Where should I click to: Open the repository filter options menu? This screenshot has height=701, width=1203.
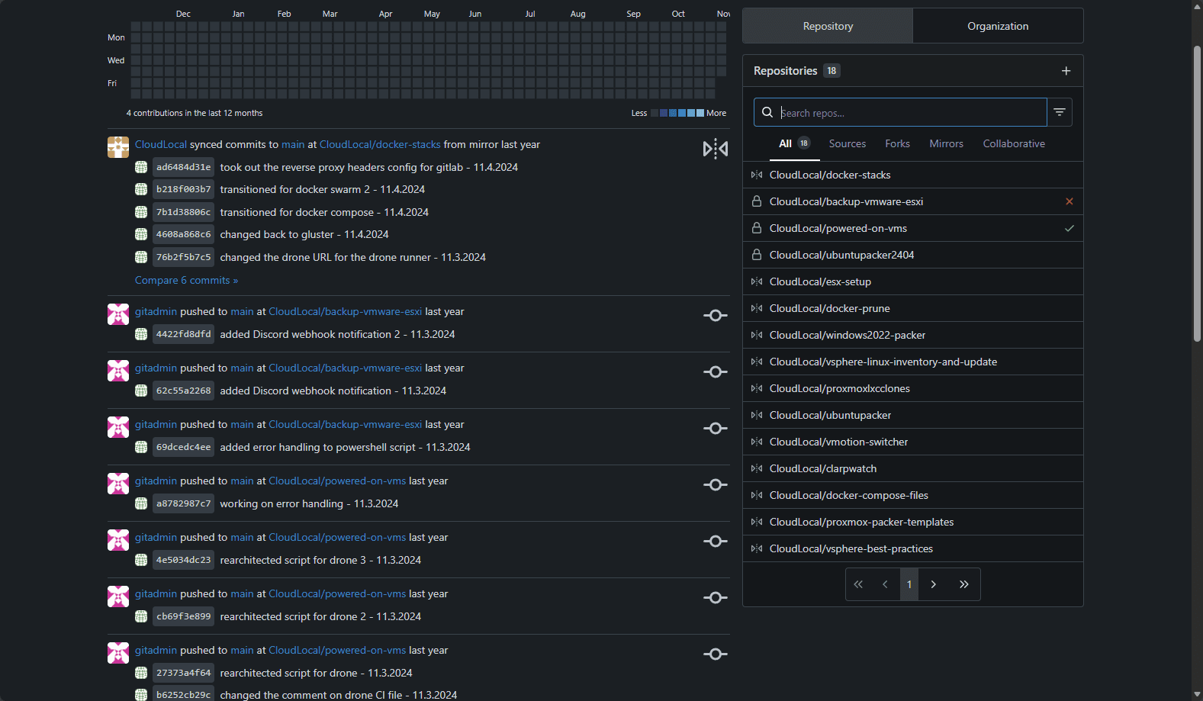pos(1059,112)
